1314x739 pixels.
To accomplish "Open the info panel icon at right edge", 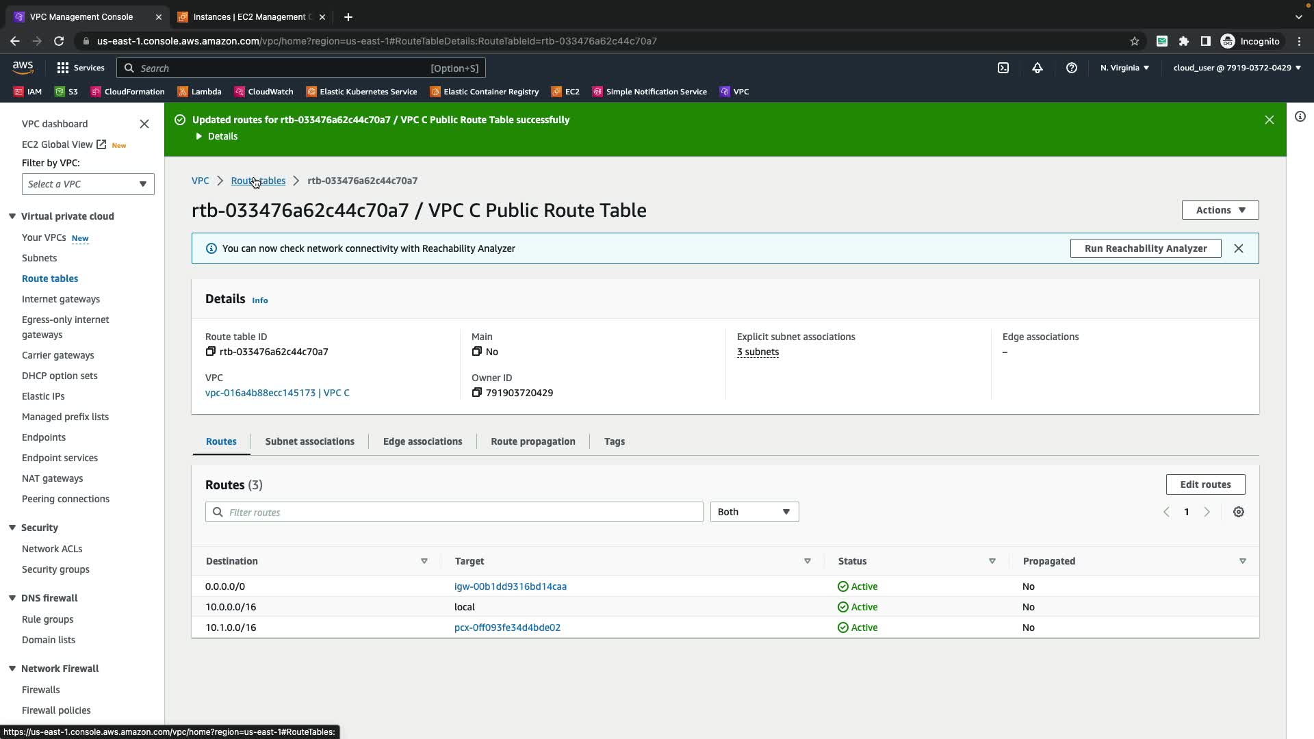I will pos(1300,116).
